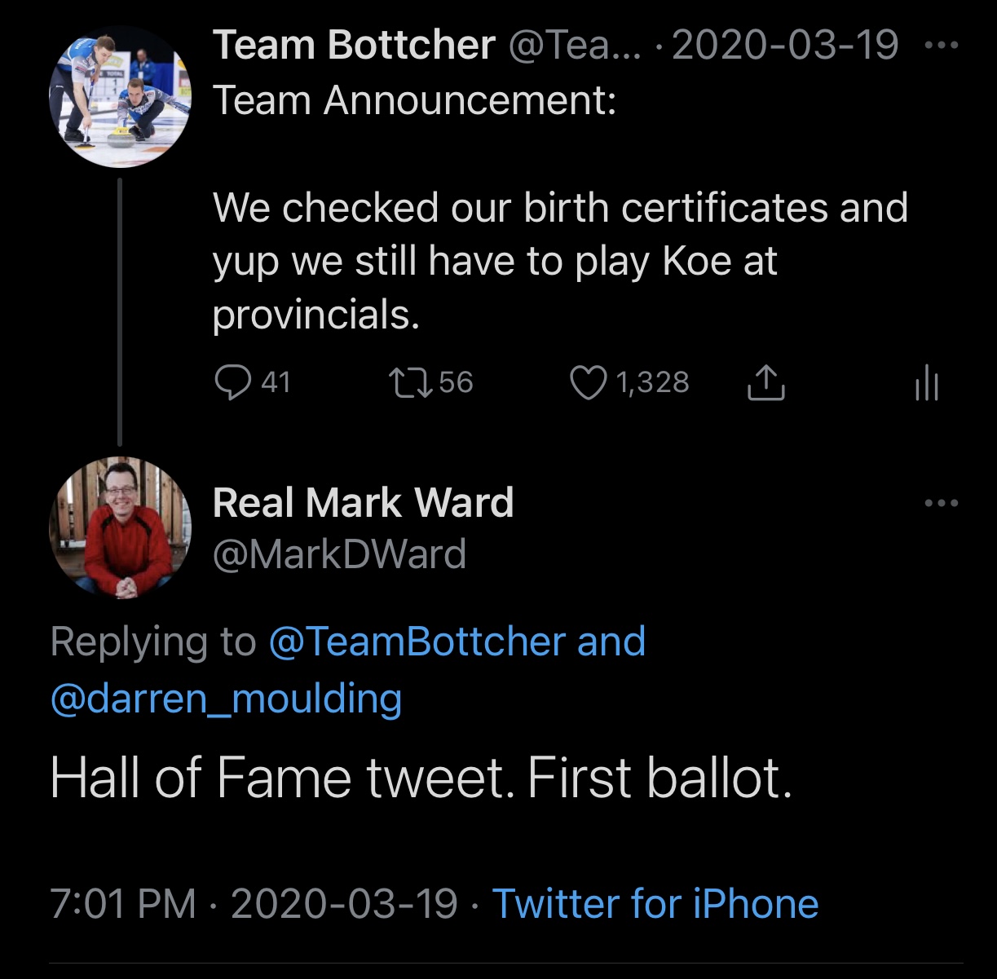View tweet analytics bar chart icon
The width and height of the screenshot is (997, 979).
click(x=927, y=382)
